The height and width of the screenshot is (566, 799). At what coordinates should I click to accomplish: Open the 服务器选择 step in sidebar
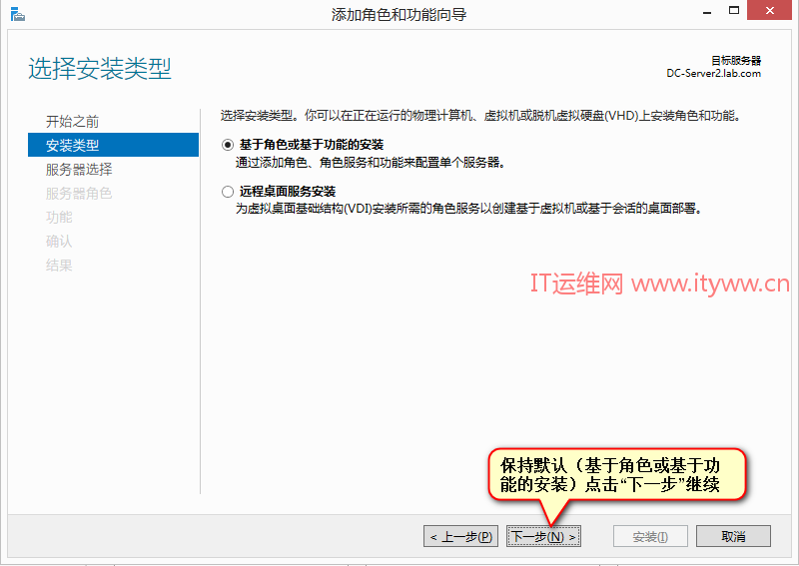point(79,169)
